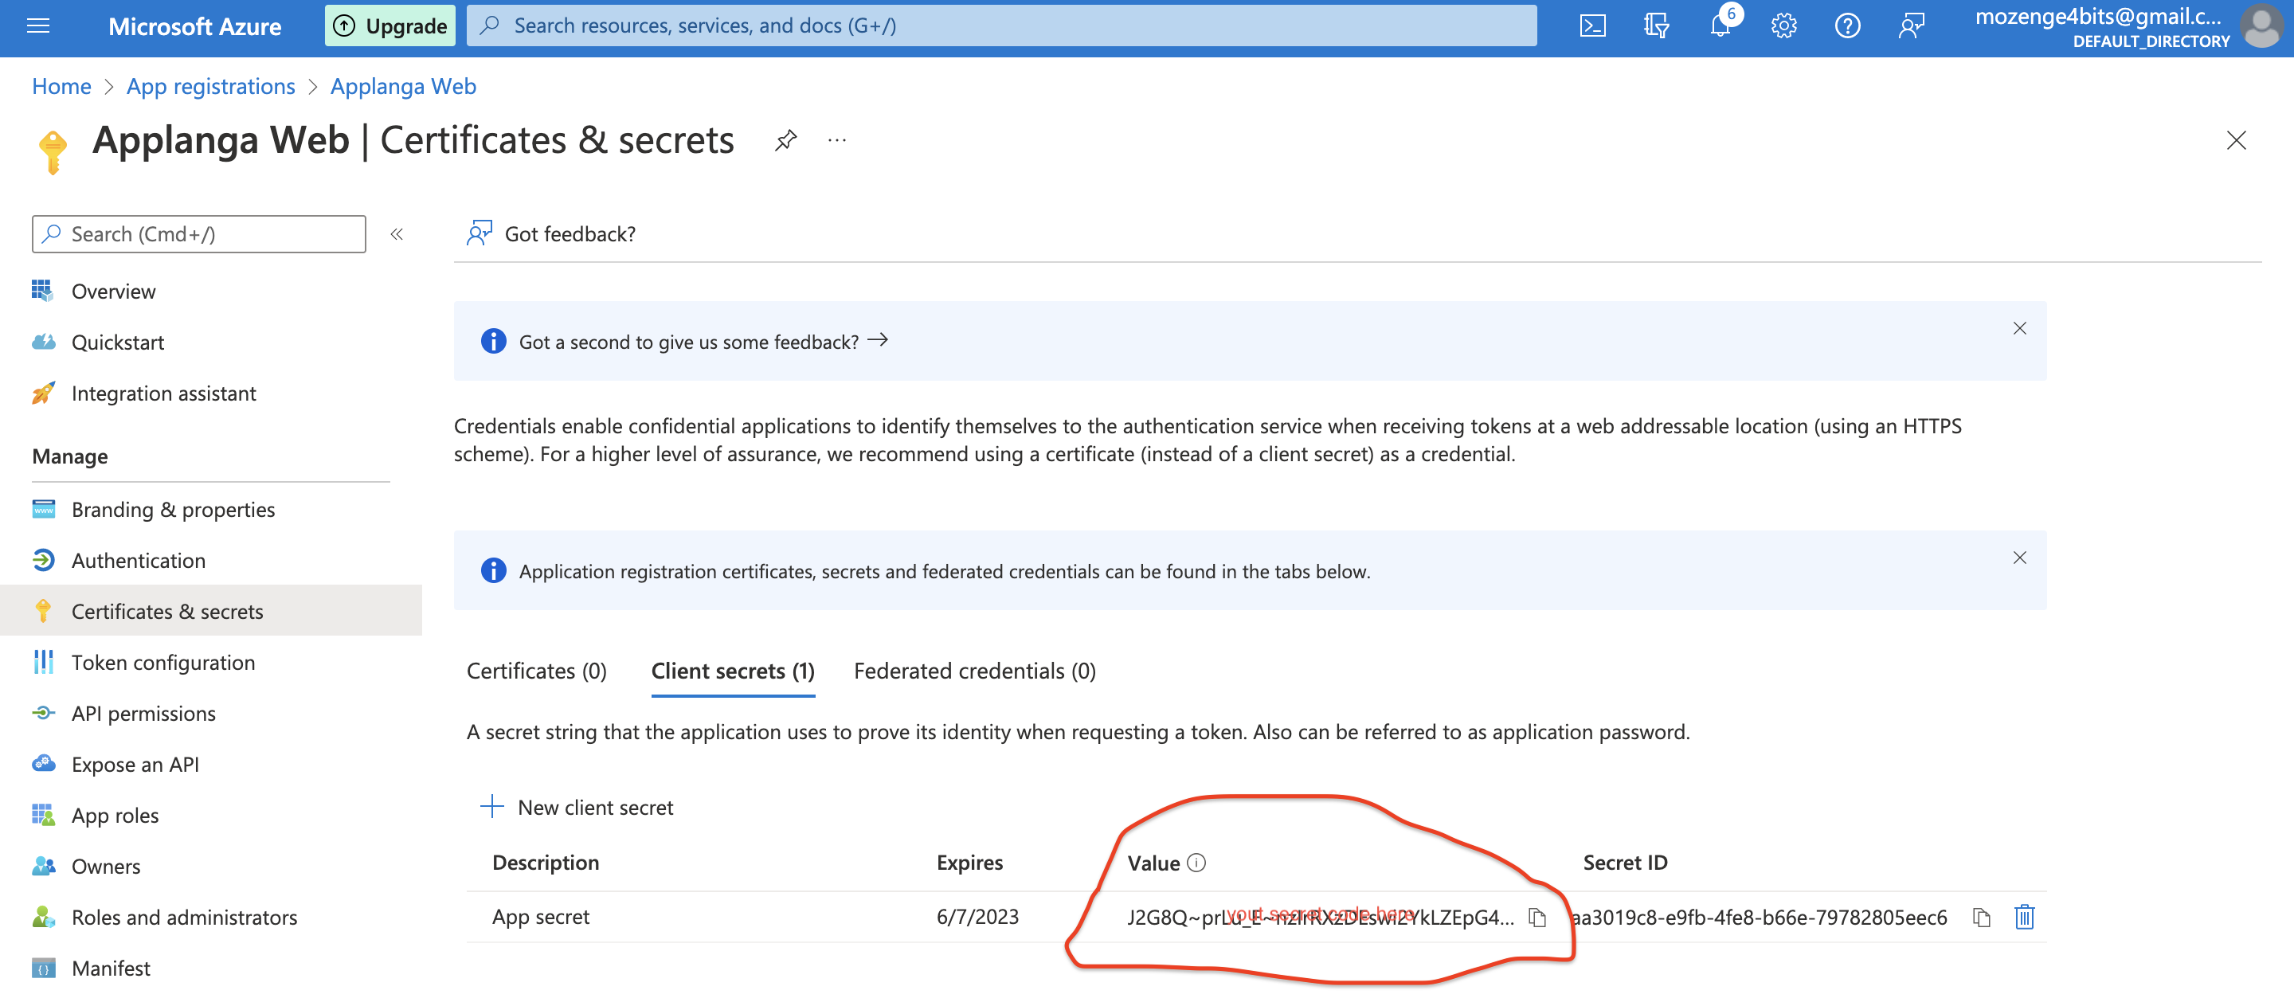This screenshot has height=1002, width=2294.
Task: Switch to Certificates (0) tab
Action: pos(537,671)
